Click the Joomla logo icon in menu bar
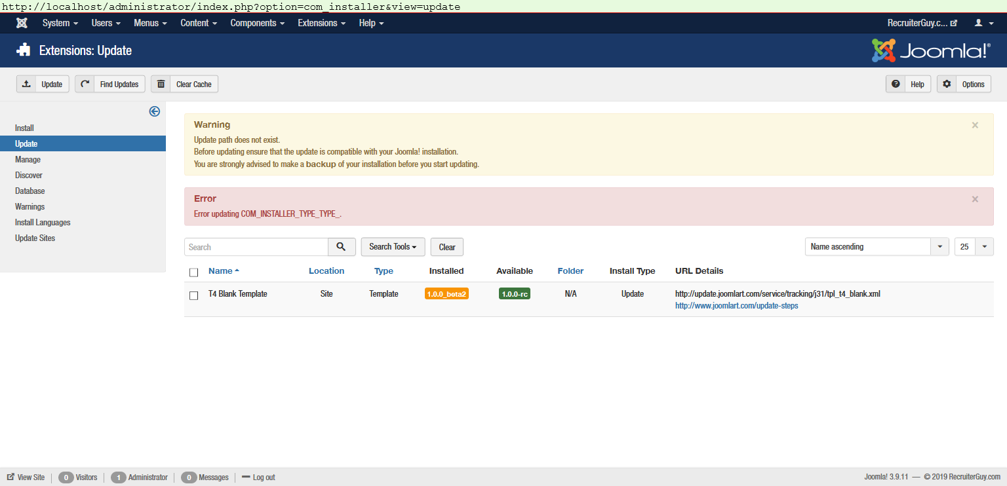The width and height of the screenshot is (1007, 486). pos(22,23)
